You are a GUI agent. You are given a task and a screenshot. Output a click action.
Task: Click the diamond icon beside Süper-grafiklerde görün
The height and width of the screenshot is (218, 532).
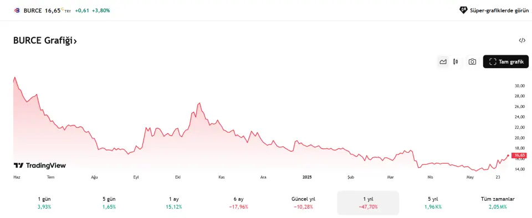[x=463, y=10]
